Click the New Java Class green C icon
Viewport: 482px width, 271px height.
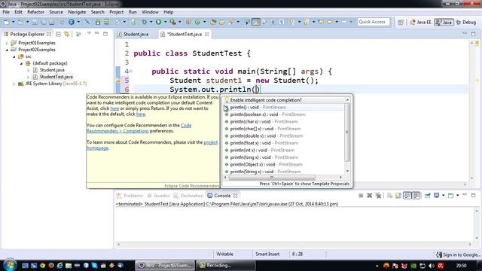tap(197, 22)
